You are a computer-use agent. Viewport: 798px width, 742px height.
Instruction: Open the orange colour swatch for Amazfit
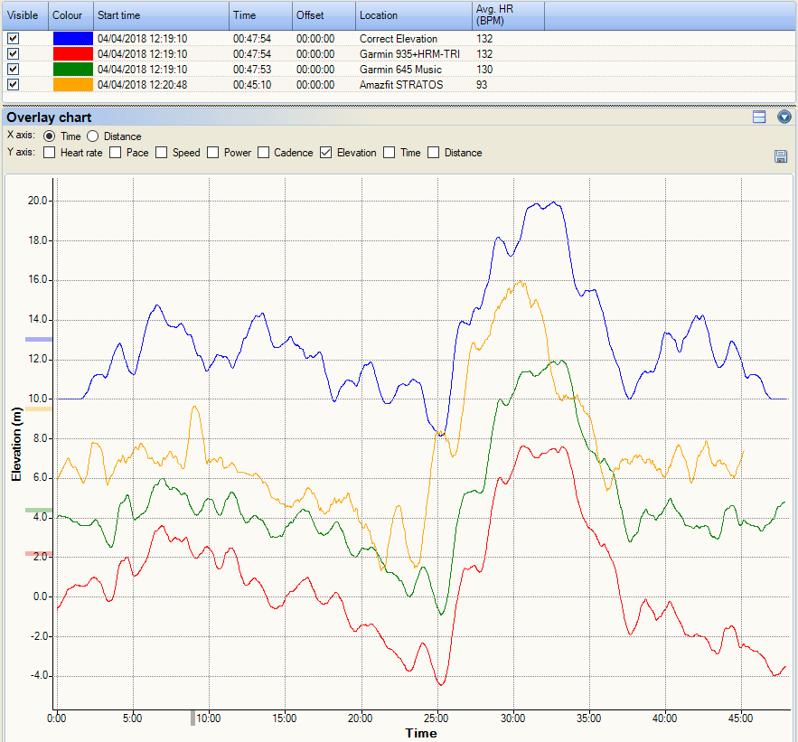[72, 84]
